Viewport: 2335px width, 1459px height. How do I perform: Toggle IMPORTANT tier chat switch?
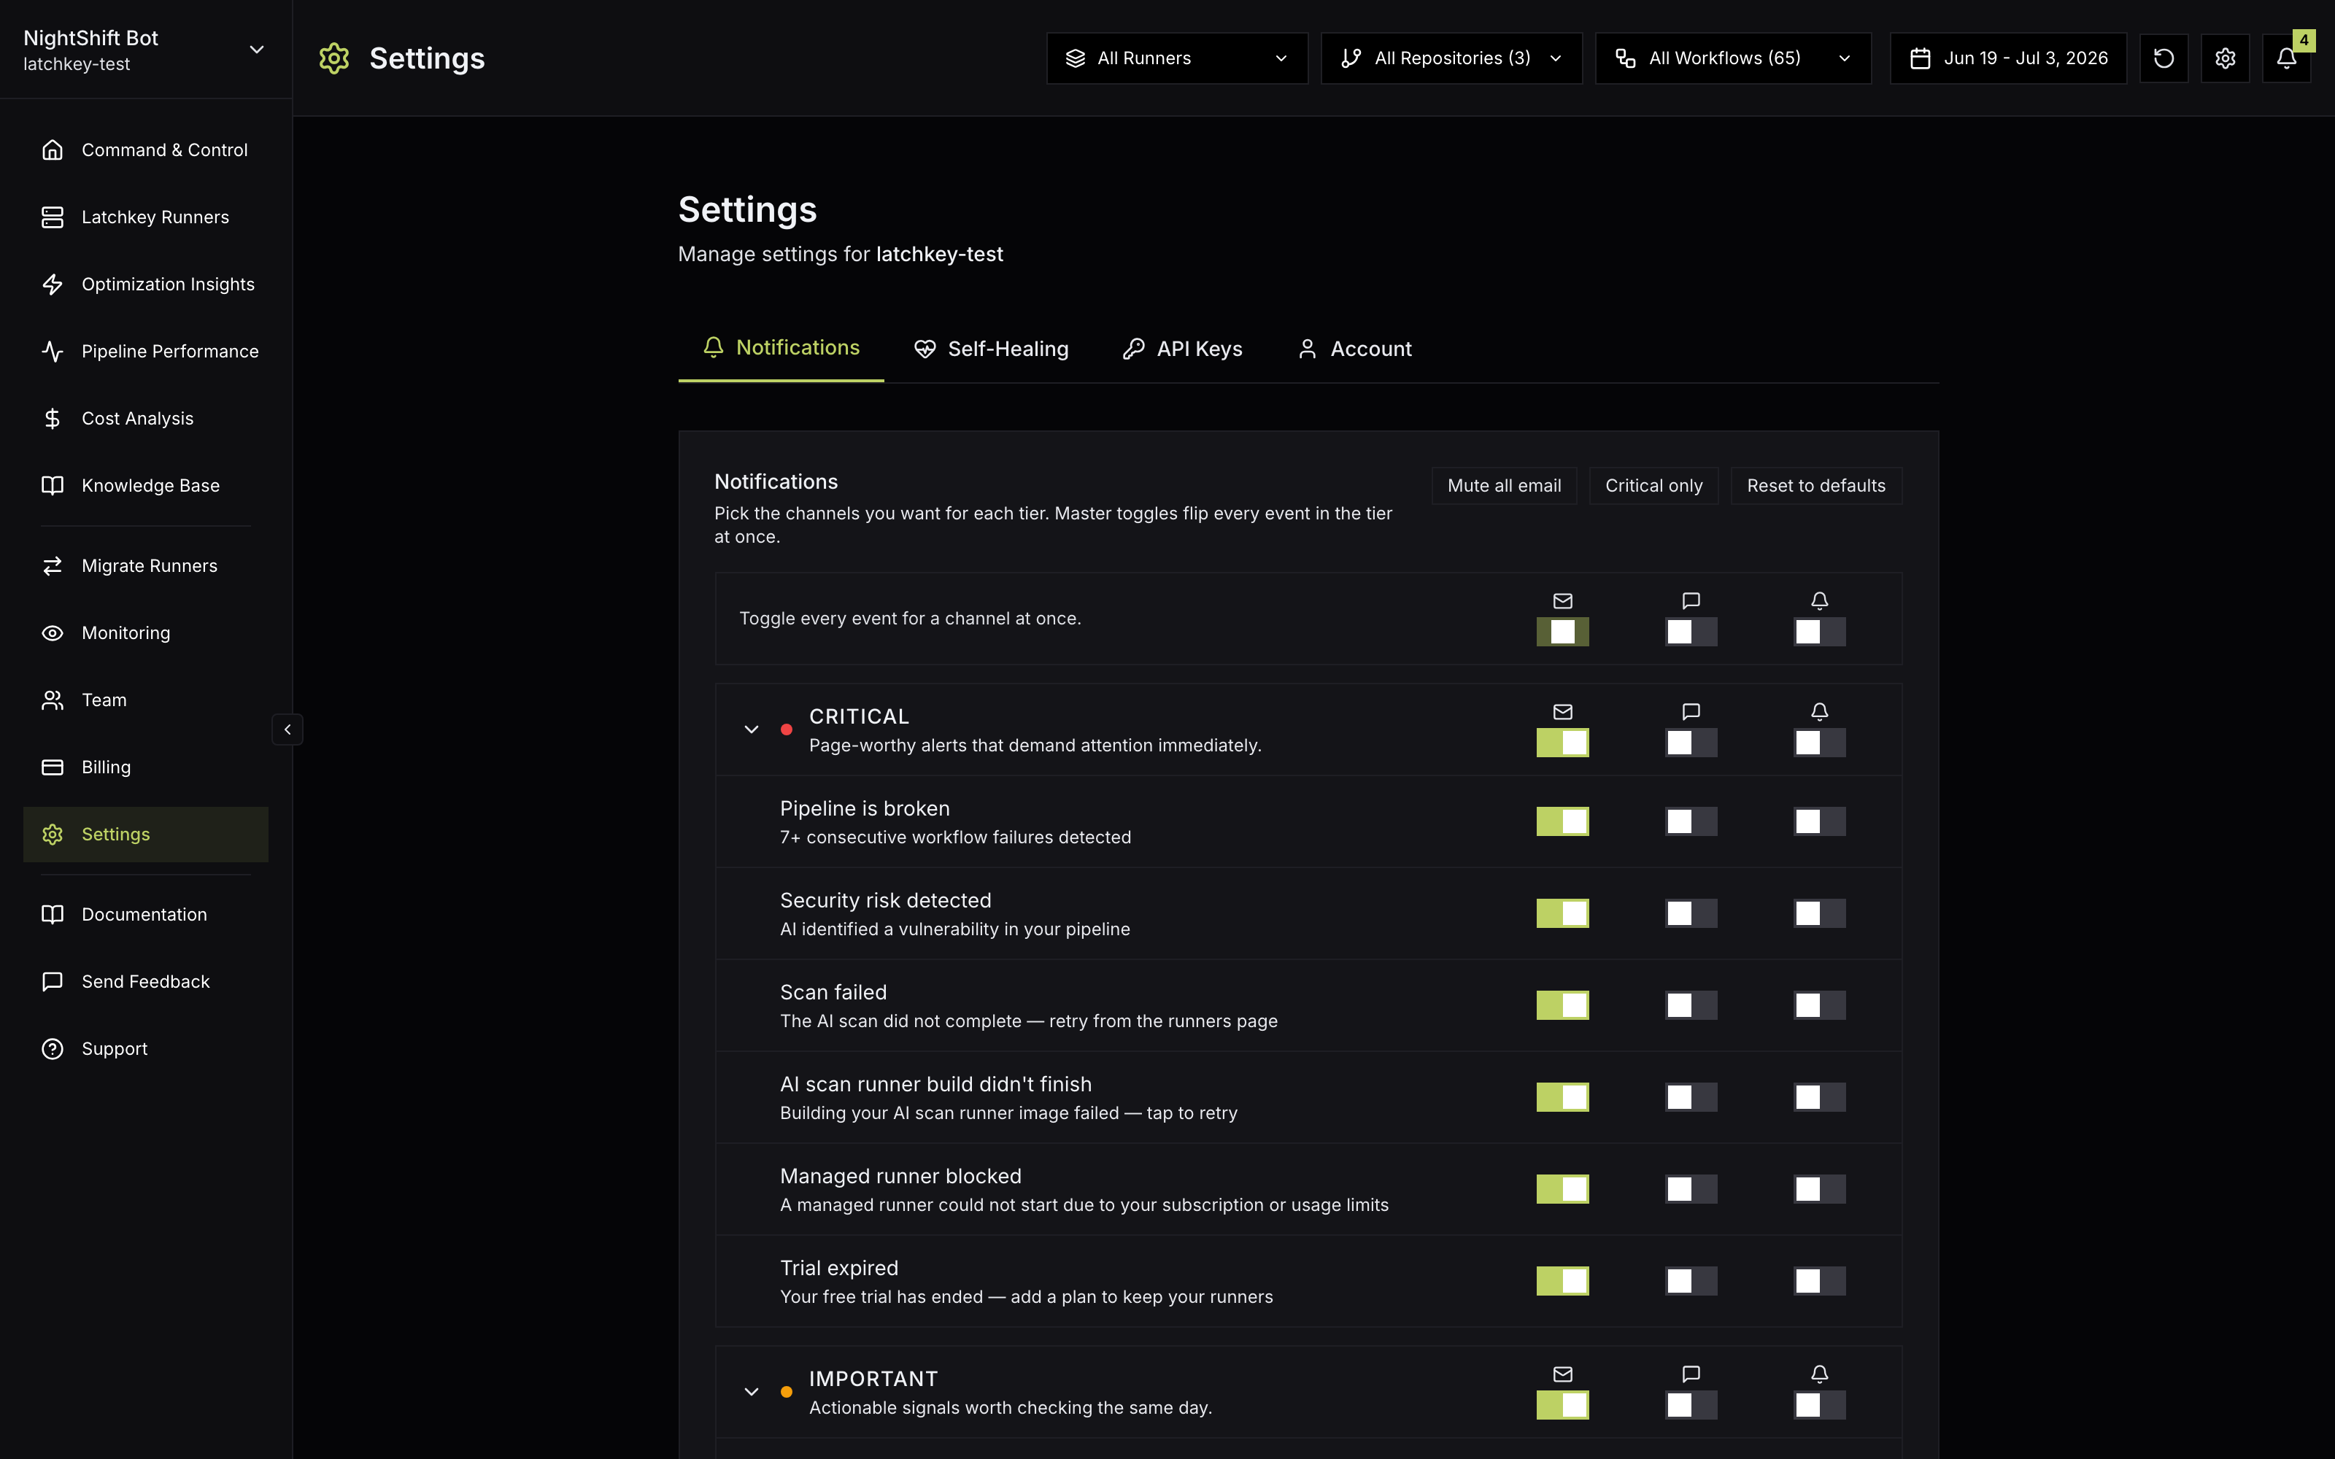[x=1691, y=1405]
